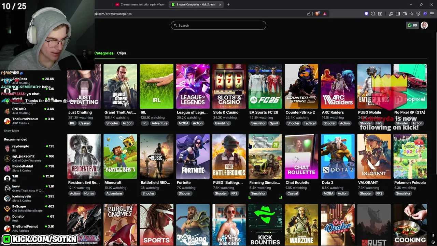The width and height of the screenshot is (437, 246).
Task: Open the Kick Bounties category thumbnail
Action: [x=265, y=225]
